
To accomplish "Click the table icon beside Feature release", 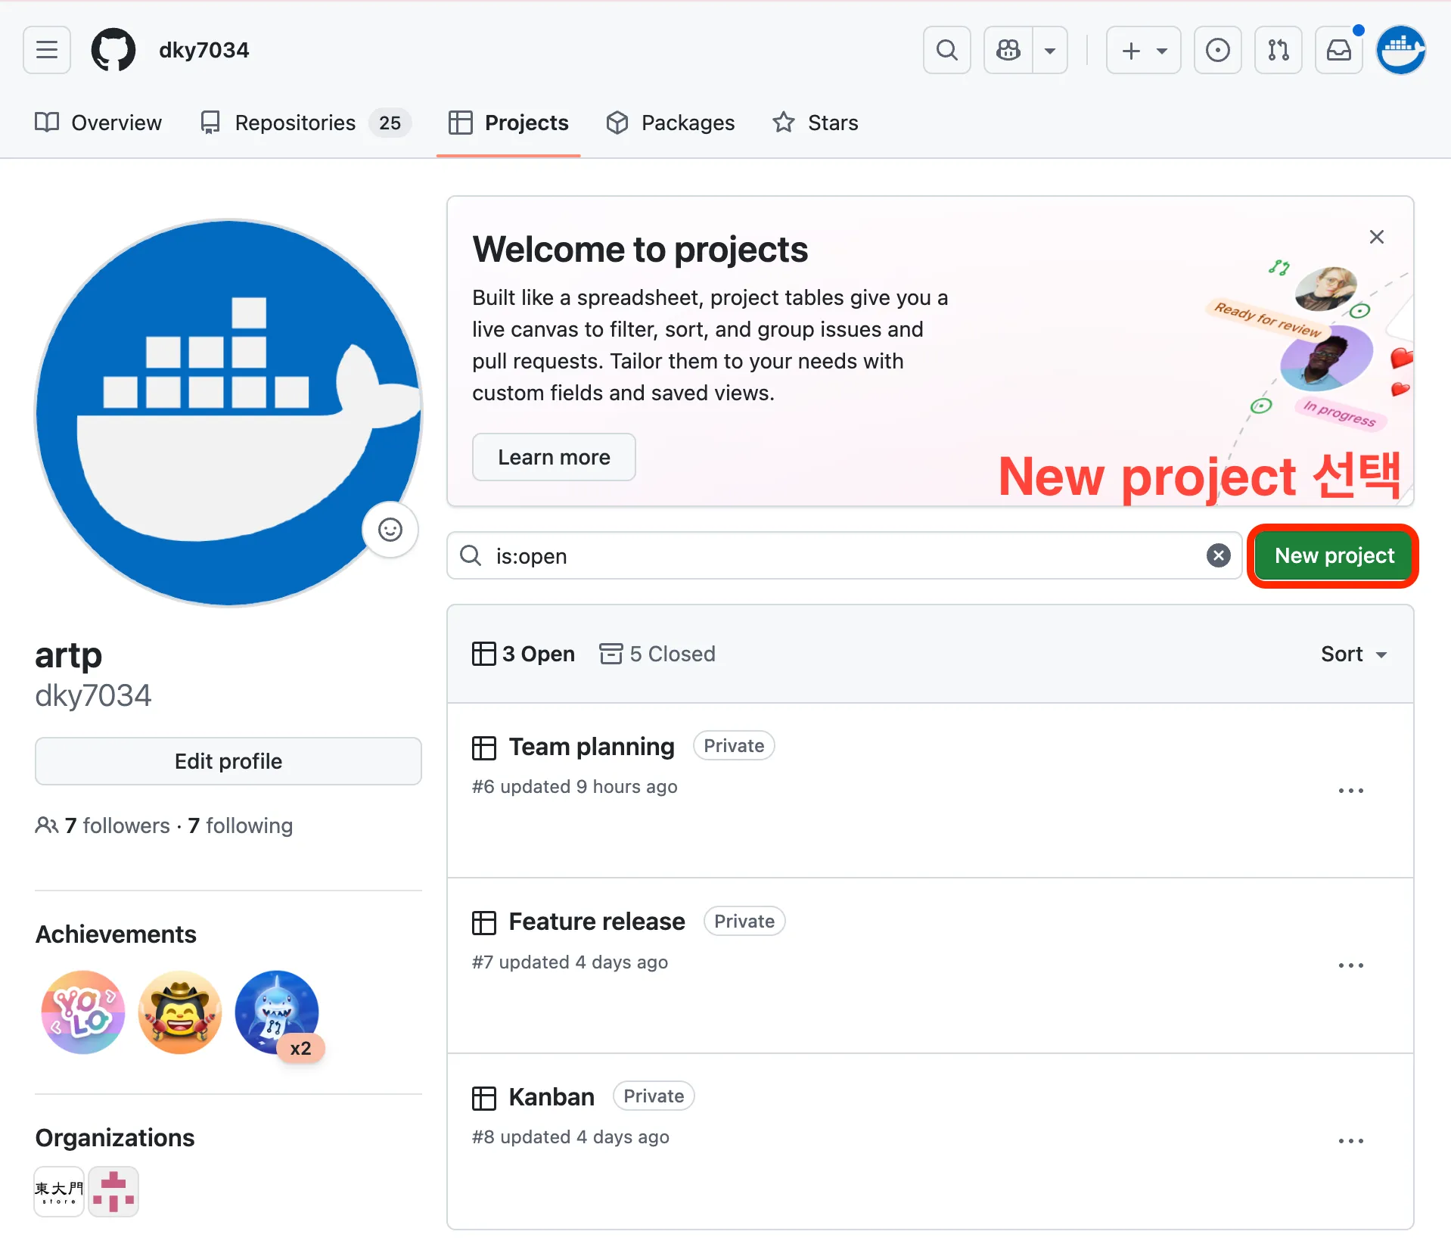I will [484, 922].
